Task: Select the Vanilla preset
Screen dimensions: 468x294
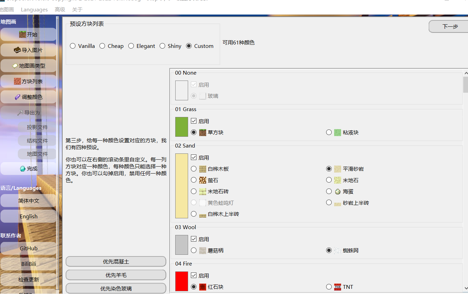Action: pyautogui.click(x=73, y=45)
